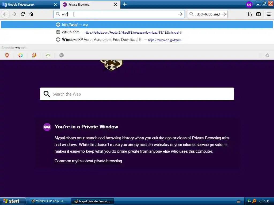Viewport: 274px width, 205px height.
Task: Go back with the Back arrow
Action: click(5, 14)
